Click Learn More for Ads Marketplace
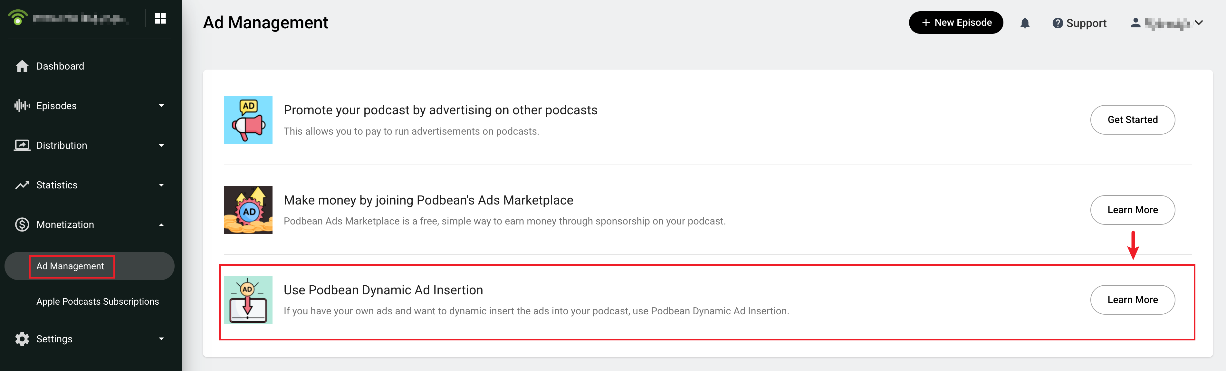The width and height of the screenshot is (1226, 371). coord(1132,210)
